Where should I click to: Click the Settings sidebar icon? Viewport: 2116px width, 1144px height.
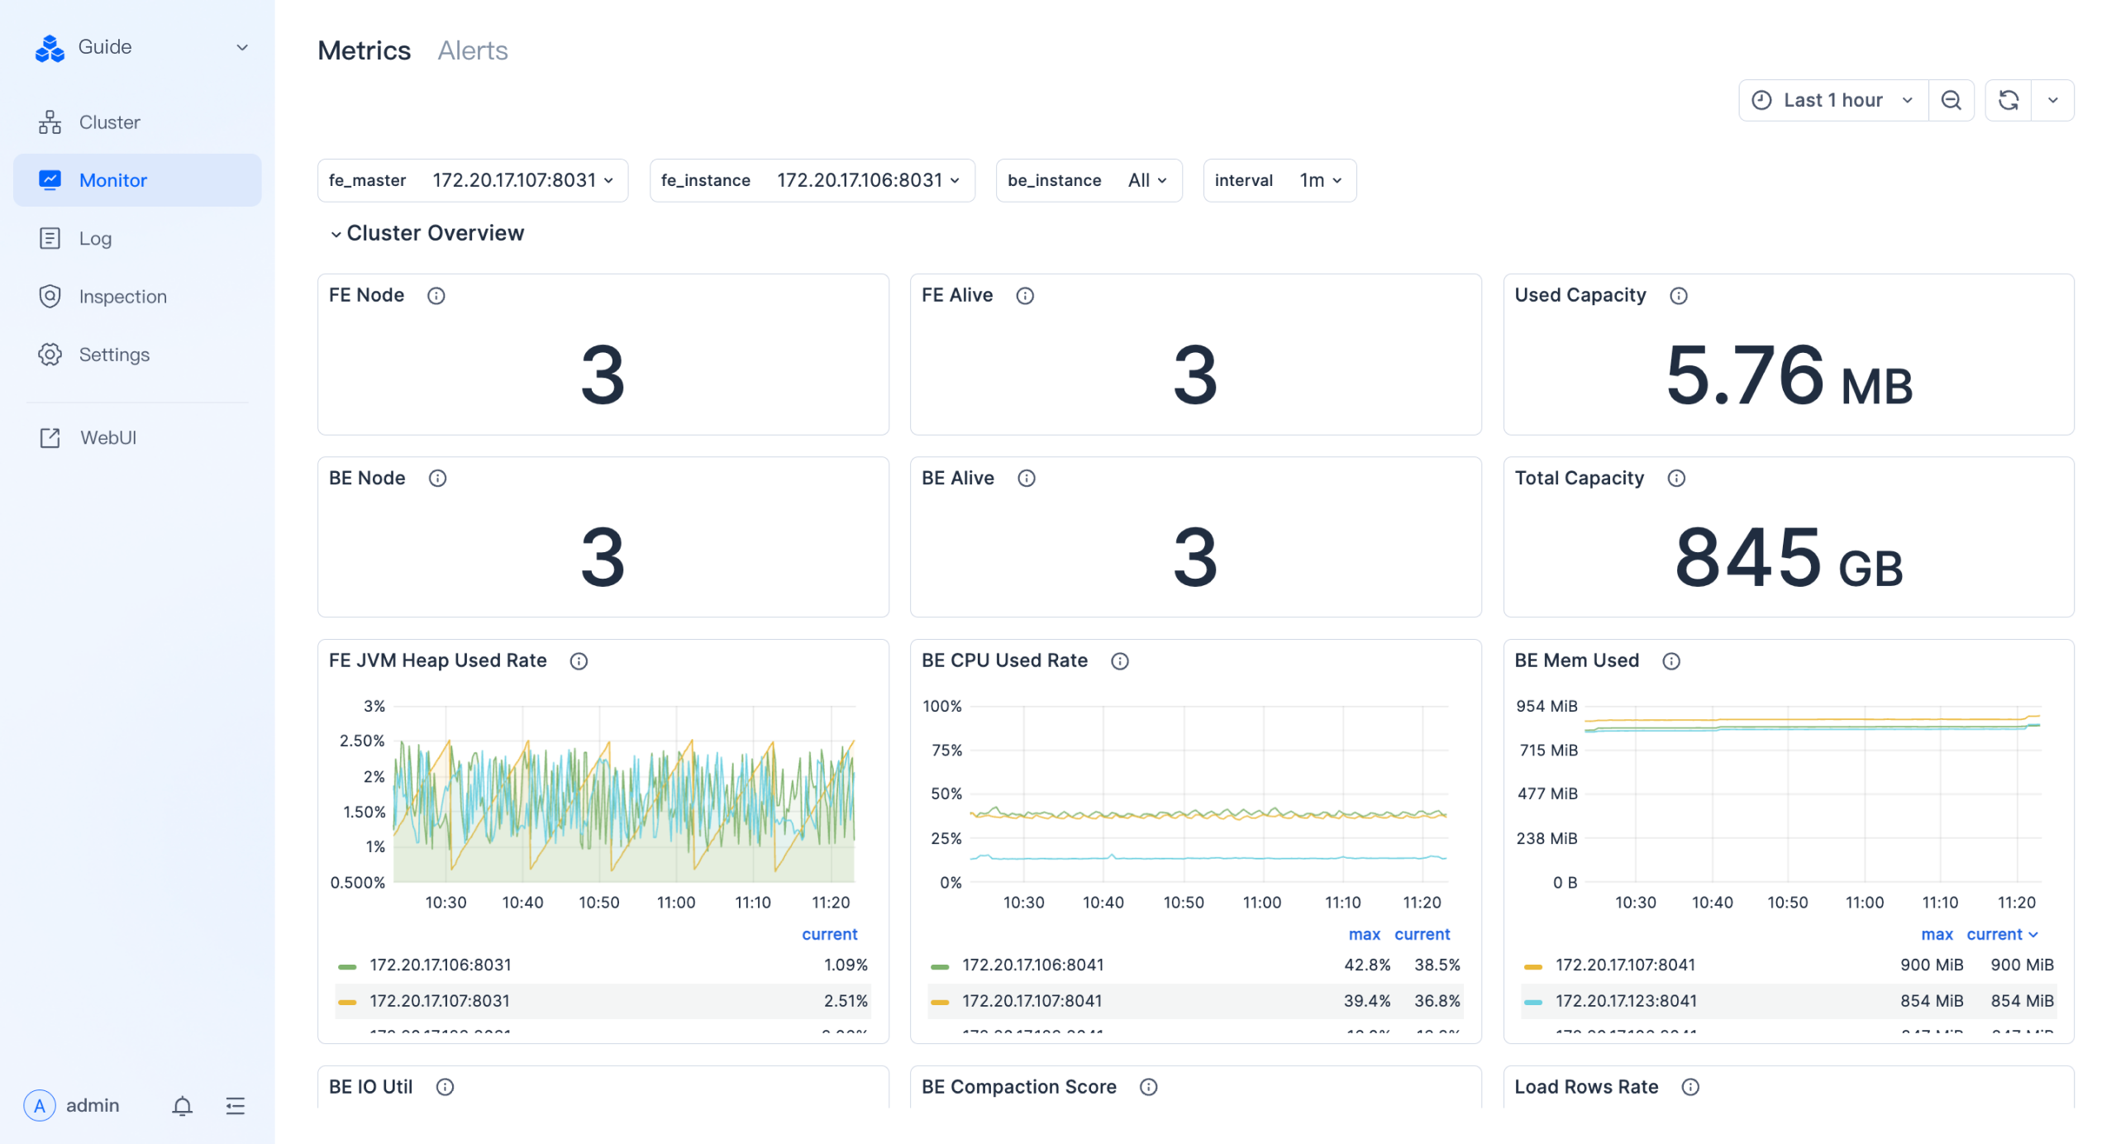pyautogui.click(x=50, y=354)
